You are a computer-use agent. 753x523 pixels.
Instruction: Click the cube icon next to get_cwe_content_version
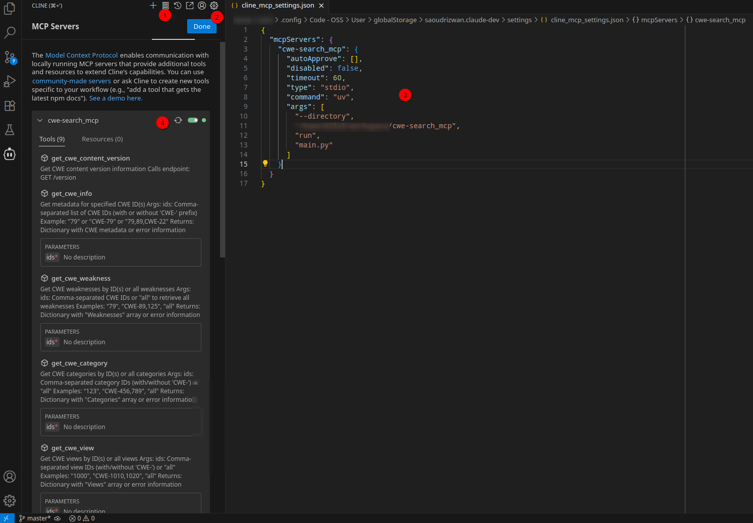click(44, 158)
